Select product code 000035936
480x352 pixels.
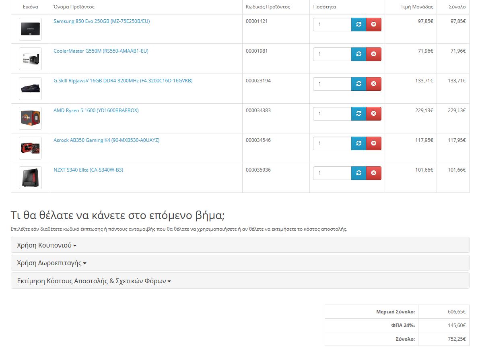258,170
